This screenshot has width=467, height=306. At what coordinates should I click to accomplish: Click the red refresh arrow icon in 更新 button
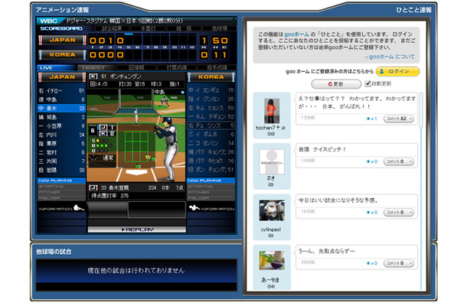(x=330, y=84)
